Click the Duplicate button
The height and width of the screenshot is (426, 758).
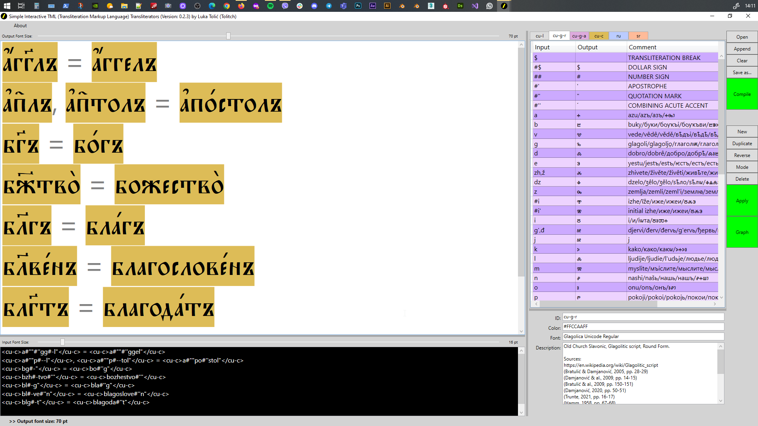742,144
